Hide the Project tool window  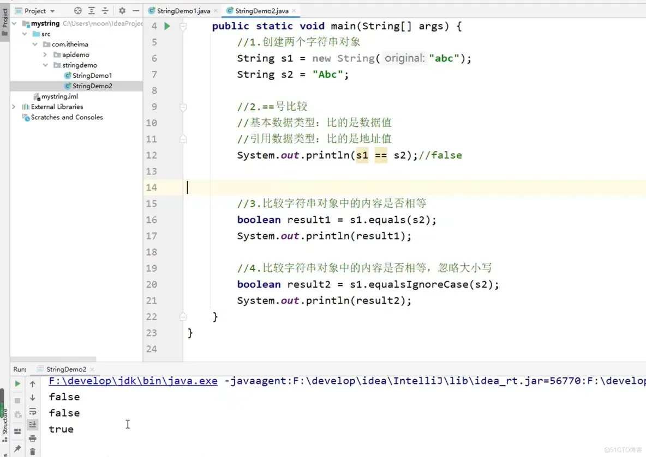pyautogui.click(x=135, y=11)
